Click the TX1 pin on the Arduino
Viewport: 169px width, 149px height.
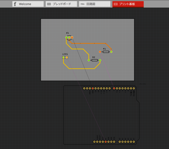coord(131,88)
